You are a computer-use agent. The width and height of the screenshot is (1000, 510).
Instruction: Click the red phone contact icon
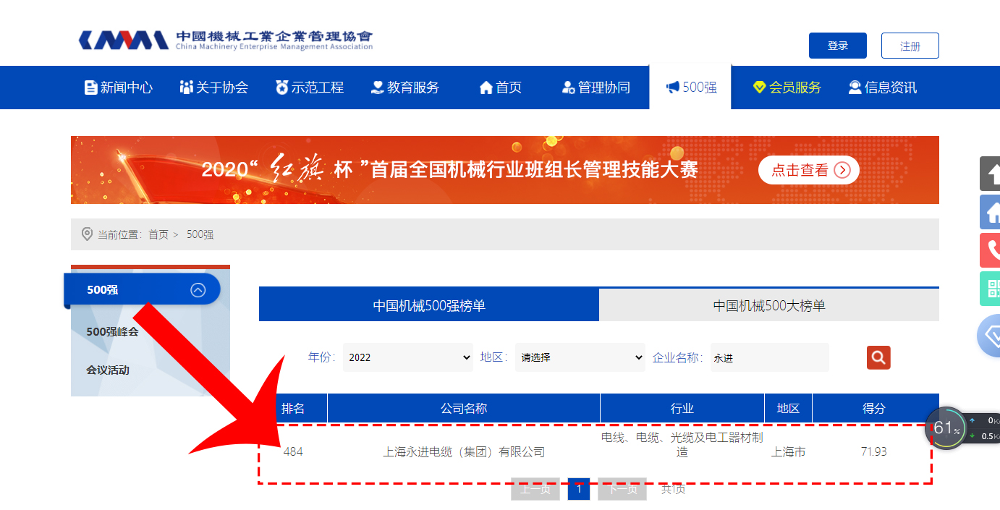tap(991, 250)
